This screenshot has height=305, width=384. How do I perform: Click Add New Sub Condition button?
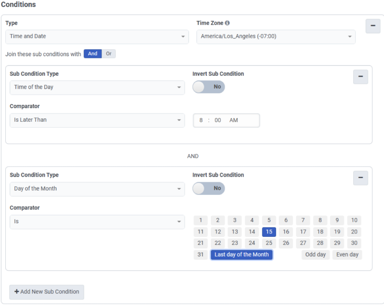pyautogui.click(x=46, y=292)
